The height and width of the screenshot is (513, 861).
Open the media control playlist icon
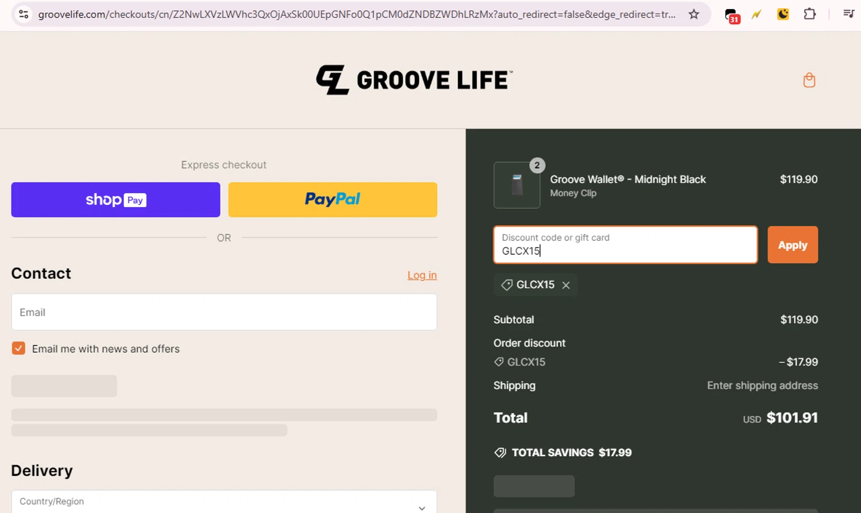click(x=848, y=14)
